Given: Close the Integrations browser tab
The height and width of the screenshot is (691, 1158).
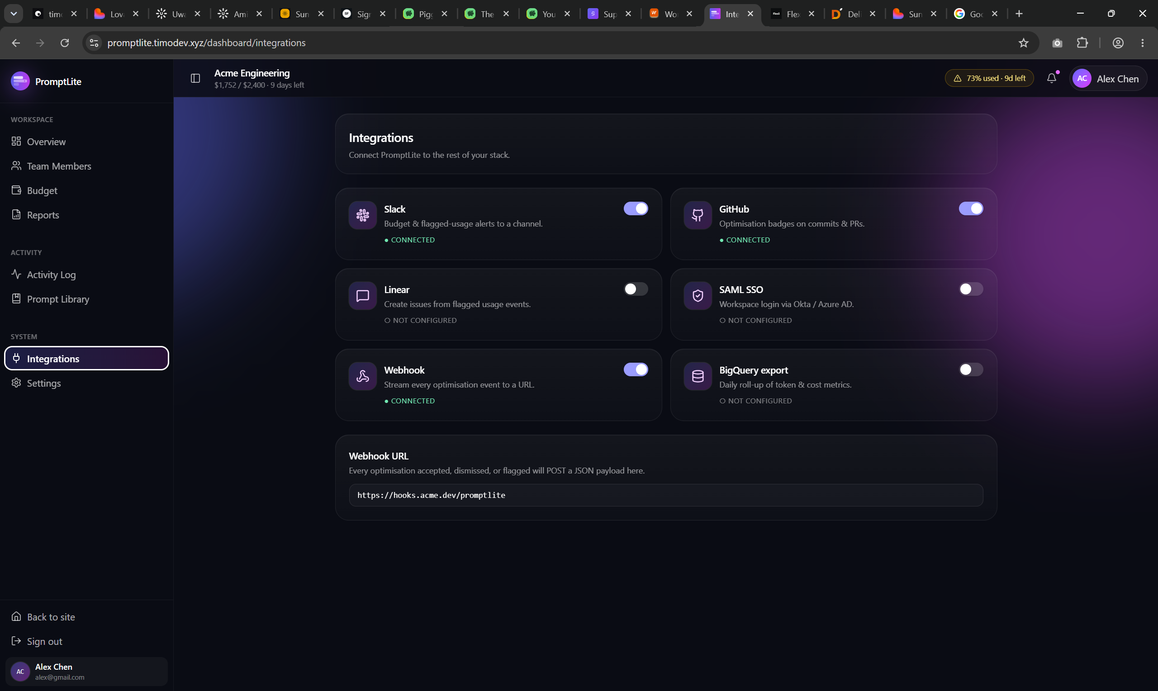Looking at the screenshot, I should (750, 14).
